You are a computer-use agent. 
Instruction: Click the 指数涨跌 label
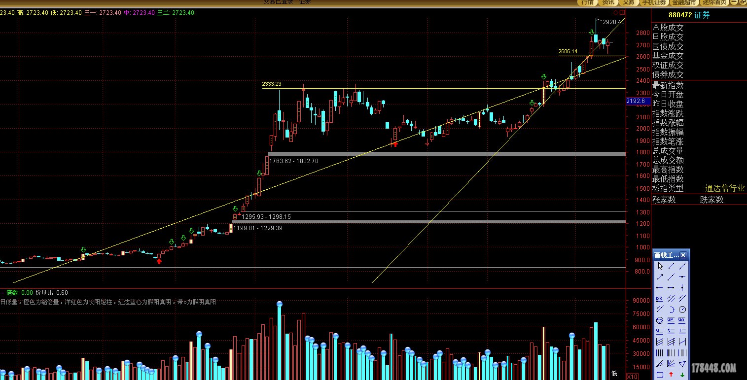tap(668, 113)
